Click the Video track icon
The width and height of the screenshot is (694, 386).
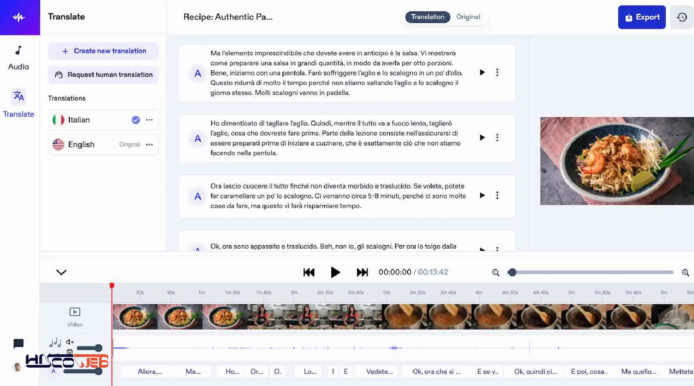click(x=75, y=312)
